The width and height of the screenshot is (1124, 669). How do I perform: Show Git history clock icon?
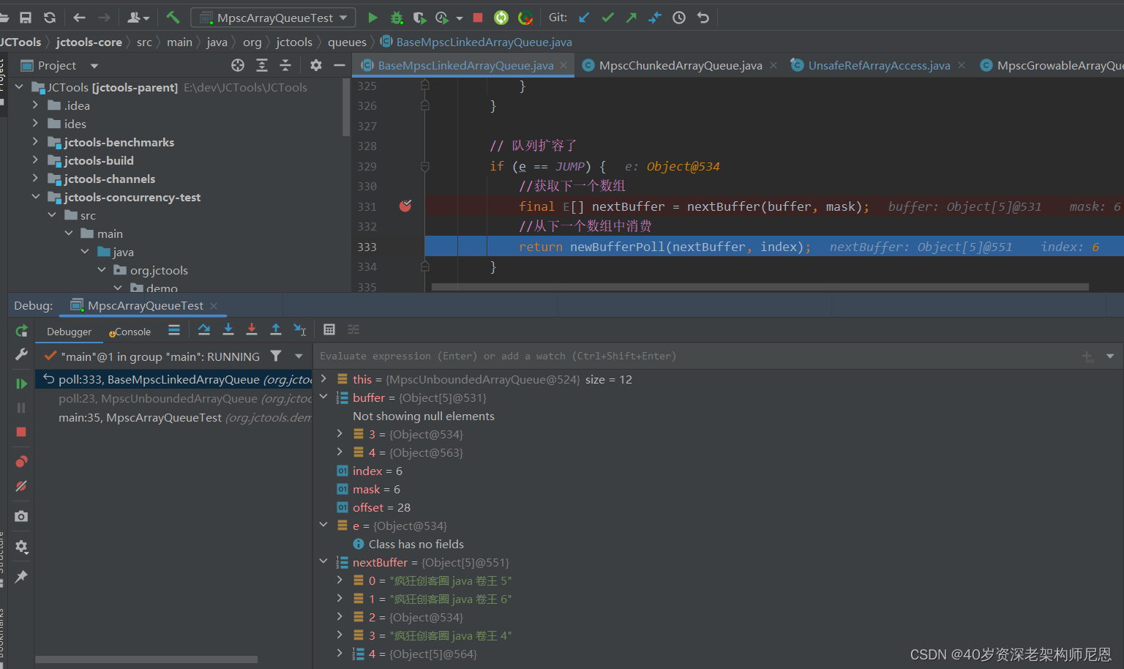(x=679, y=18)
